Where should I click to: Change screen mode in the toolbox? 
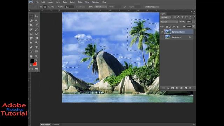[x=36, y=69]
